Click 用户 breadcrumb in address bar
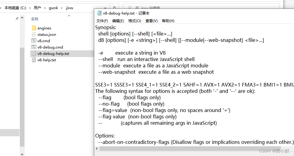Image resolution: width=294 pixels, height=156 pixels. click(37, 8)
